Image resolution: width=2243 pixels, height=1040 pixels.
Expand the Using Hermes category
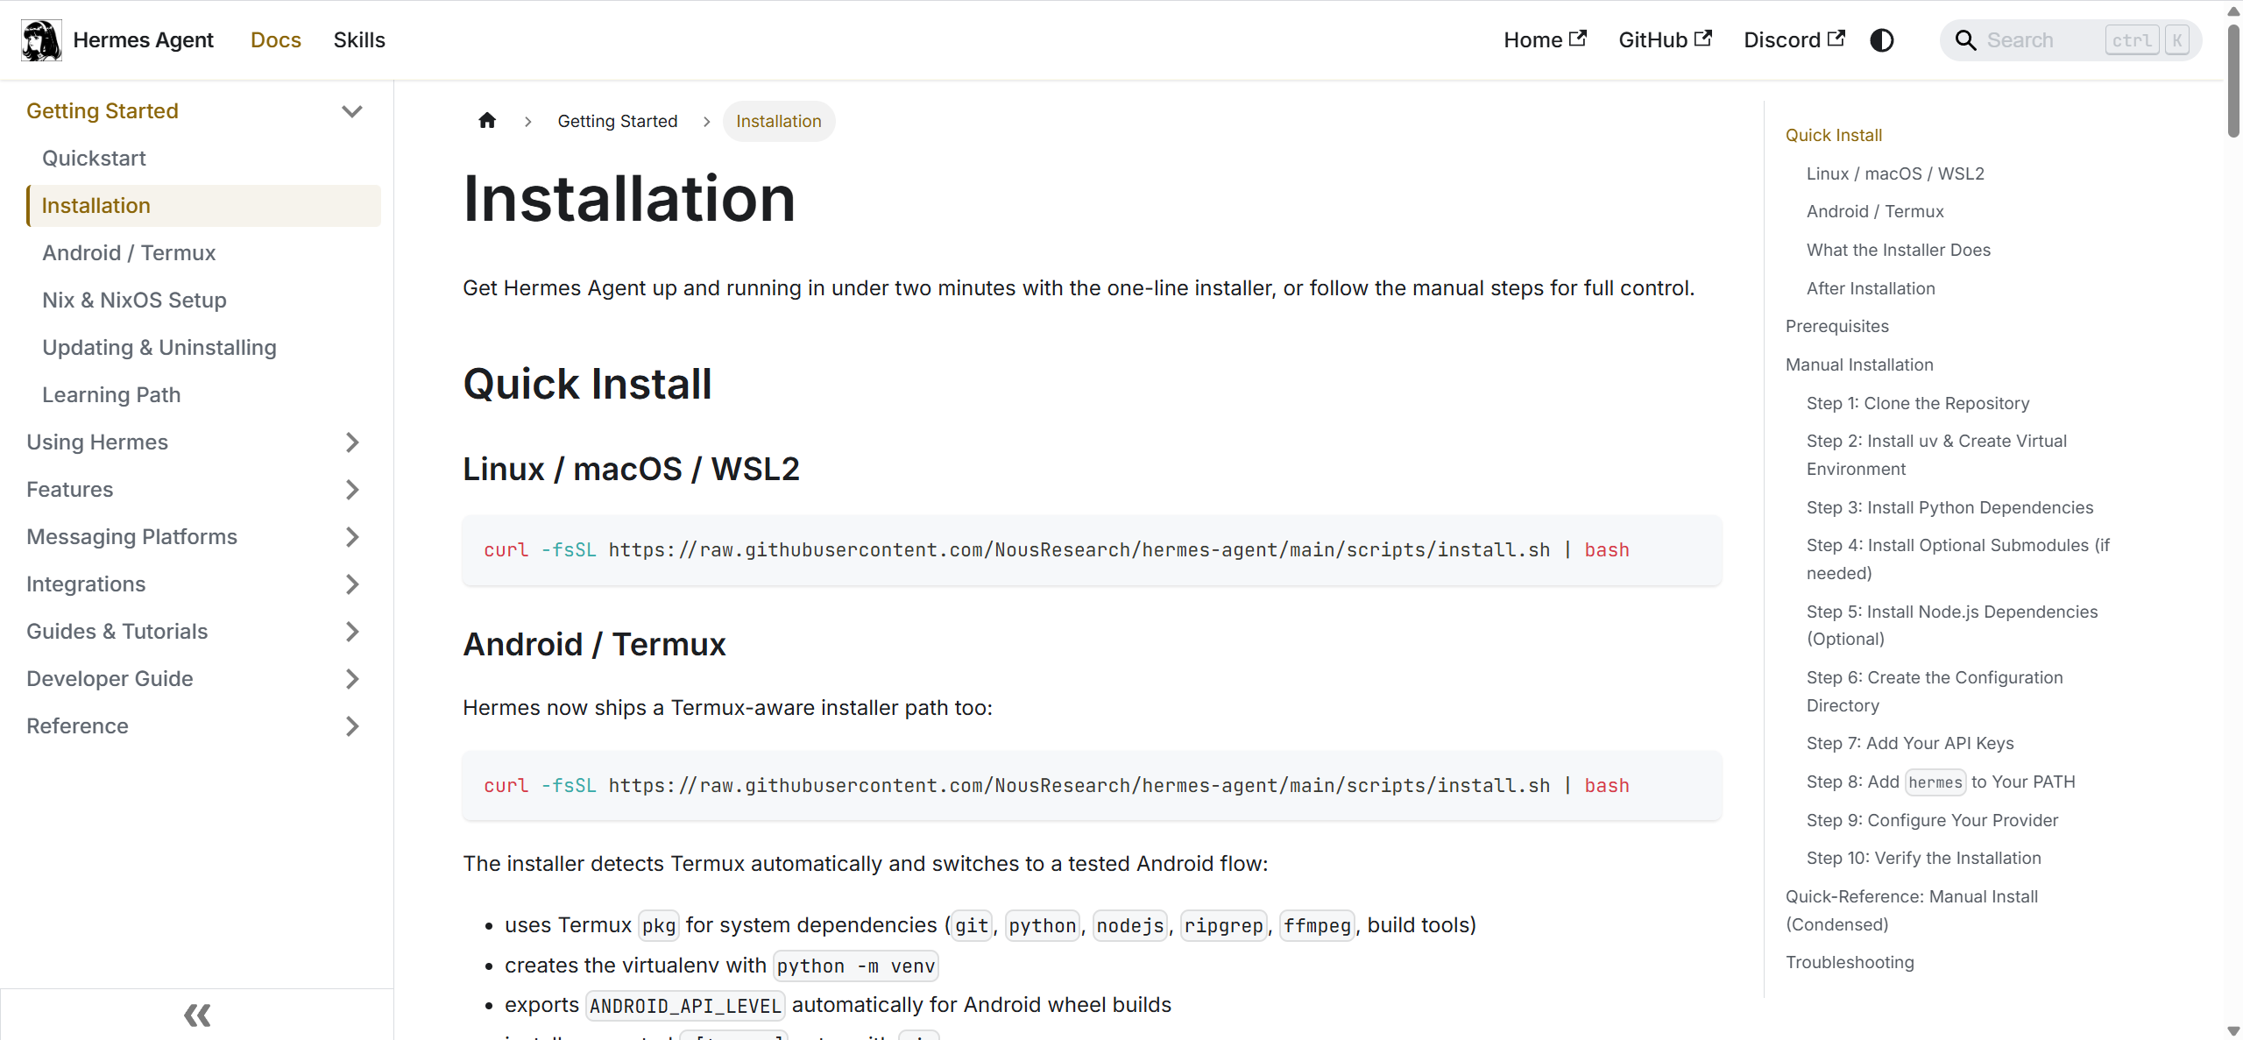point(352,442)
